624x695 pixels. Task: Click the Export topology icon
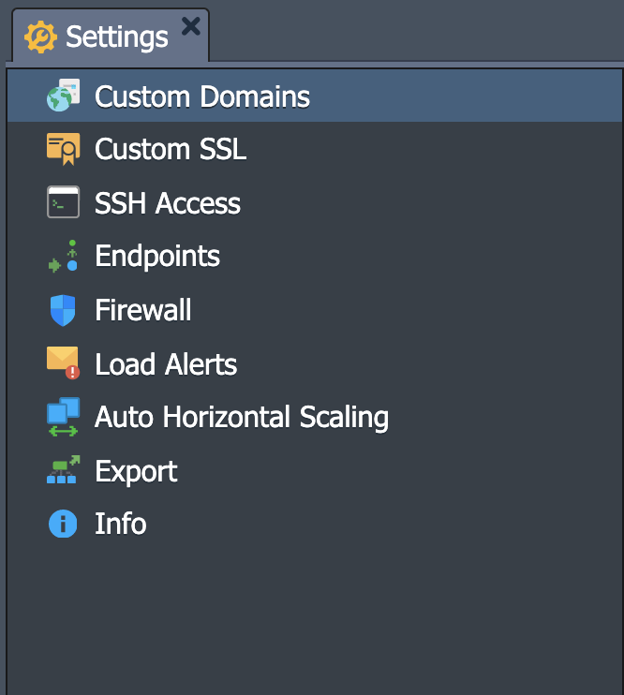[64, 469]
